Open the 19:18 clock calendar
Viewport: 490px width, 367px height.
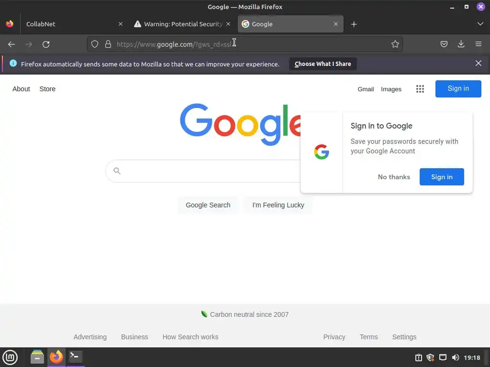tap(472, 357)
